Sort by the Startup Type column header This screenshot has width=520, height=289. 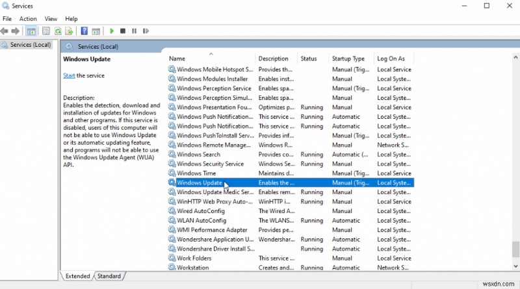tap(351, 58)
